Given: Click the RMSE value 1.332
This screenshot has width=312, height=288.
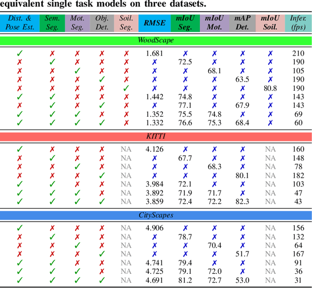Looking at the screenshot, I should pos(155,123).
